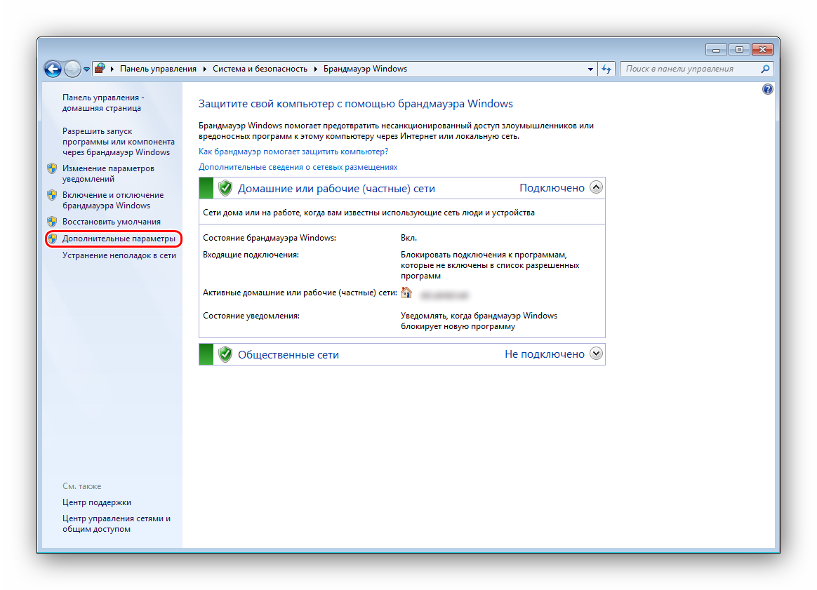Open 'Включение и отключение брандмауэра Windows'
817x590 pixels.
coord(113,200)
